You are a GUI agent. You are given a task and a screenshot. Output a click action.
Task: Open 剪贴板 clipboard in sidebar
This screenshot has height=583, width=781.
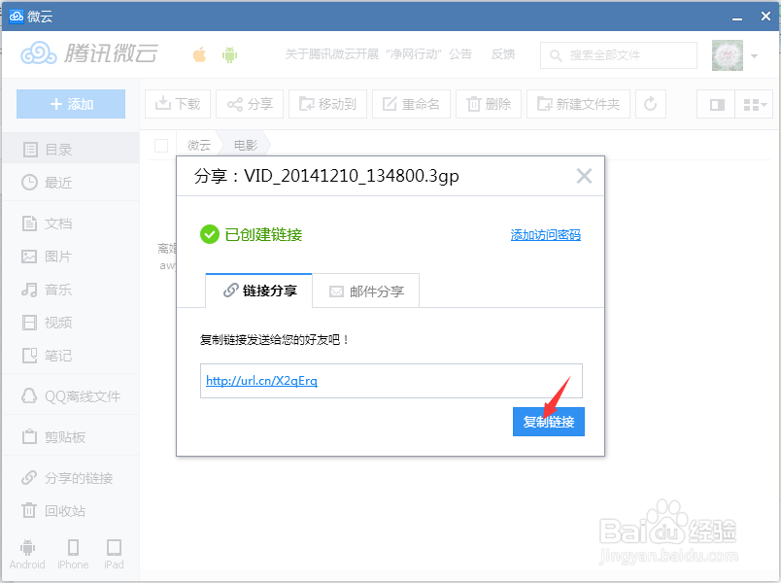click(x=71, y=437)
